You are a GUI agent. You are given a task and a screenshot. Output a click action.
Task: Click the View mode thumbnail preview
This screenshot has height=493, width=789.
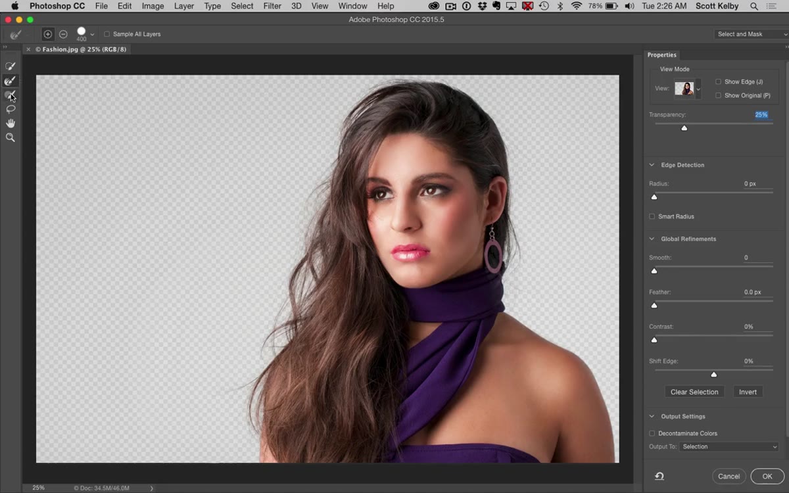(x=684, y=89)
